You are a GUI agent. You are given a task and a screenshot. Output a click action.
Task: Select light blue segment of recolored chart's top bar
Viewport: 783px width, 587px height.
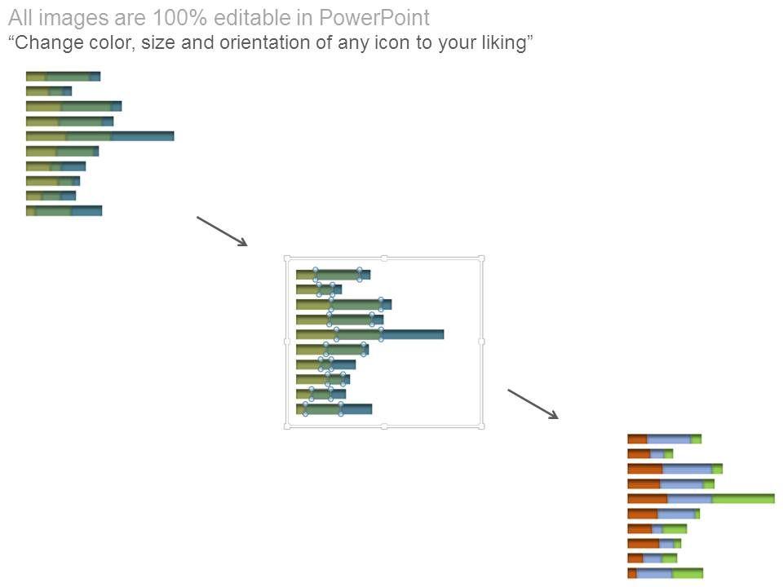pos(668,439)
